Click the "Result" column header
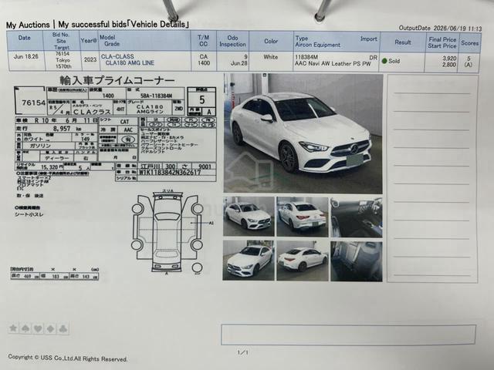 pyautogui.click(x=403, y=42)
